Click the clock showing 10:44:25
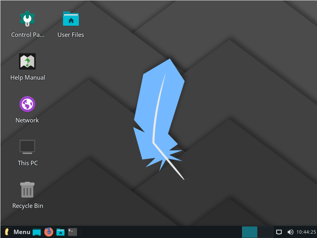Image resolution: width=317 pixels, height=238 pixels. click(306, 232)
